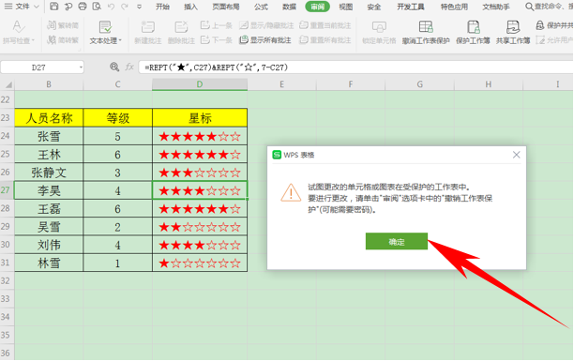Switch to the 文档助手 ribbon tab
574x361 pixels.
[x=495, y=7]
